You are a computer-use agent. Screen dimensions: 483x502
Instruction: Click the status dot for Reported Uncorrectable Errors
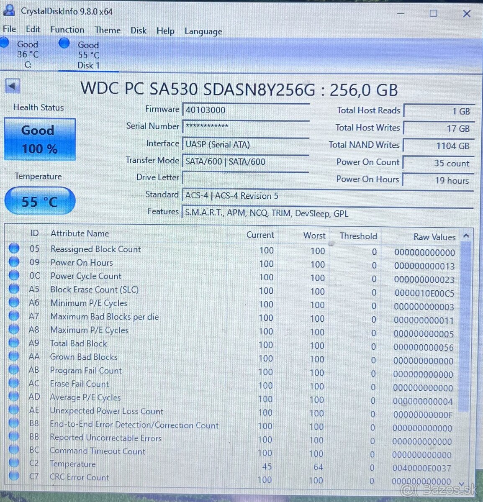pos(14,436)
